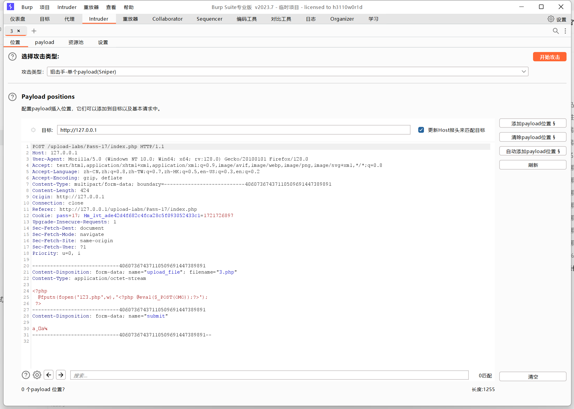Click into the target URL input field
The image size is (574, 409).
pos(233,130)
